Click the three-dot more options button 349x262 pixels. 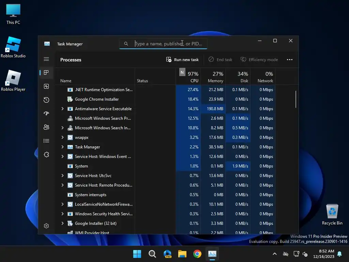(290, 59)
